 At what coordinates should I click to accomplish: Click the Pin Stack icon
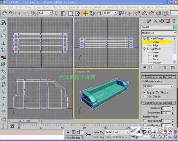[145, 67]
